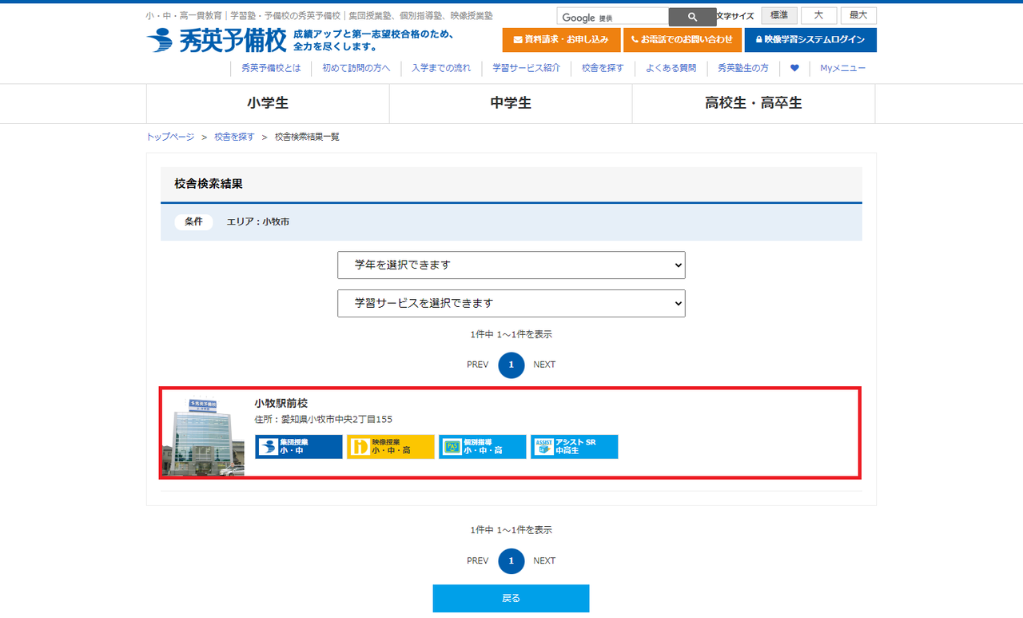
Task: Click lower PREV pagination link
Action: (x=477, y=560)
